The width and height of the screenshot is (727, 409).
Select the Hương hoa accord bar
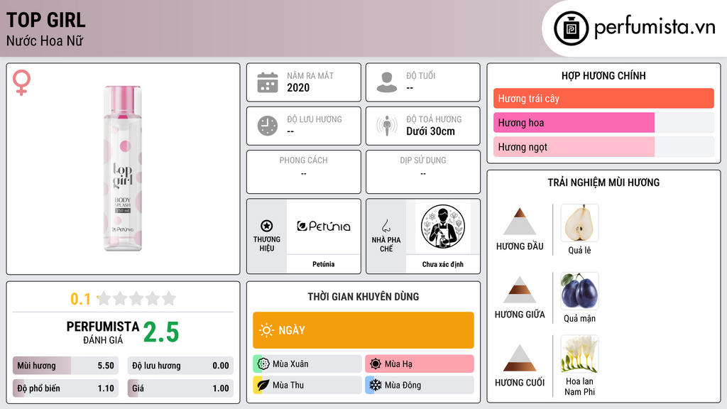(x=603, y=122)
